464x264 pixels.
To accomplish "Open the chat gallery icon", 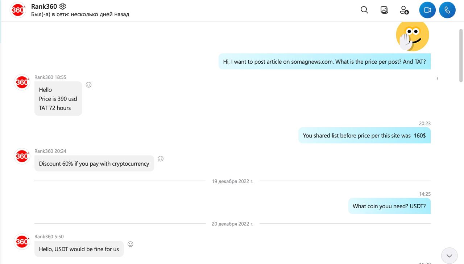I will [x=384, y=10].
